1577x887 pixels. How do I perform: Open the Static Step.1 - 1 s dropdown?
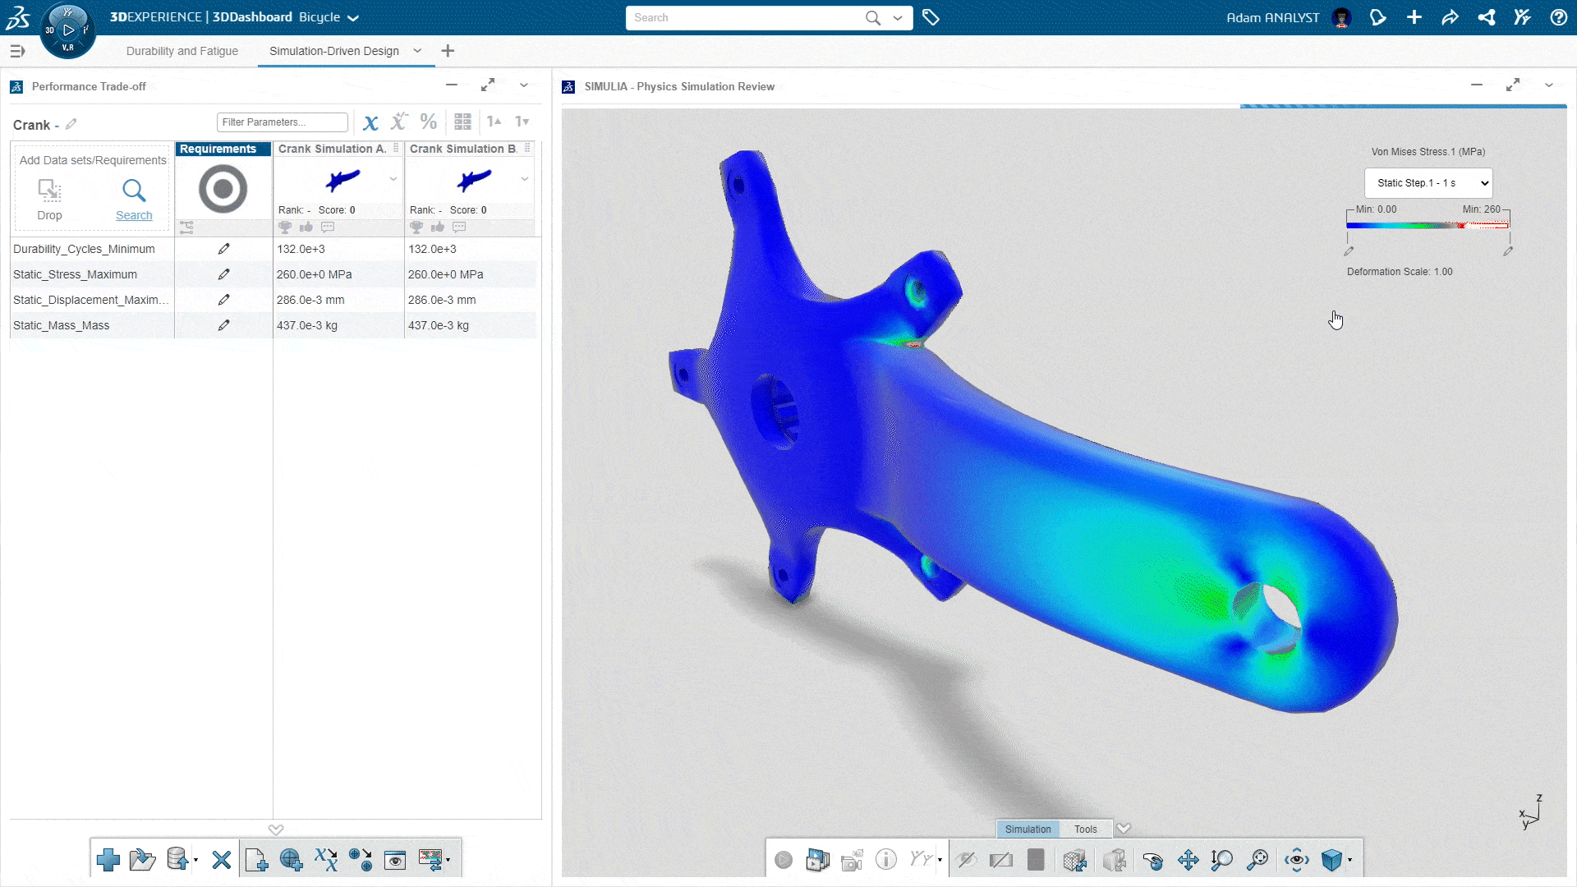click(x=1428, y=182)
